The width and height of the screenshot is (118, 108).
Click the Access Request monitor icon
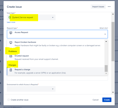pos(11,33)
